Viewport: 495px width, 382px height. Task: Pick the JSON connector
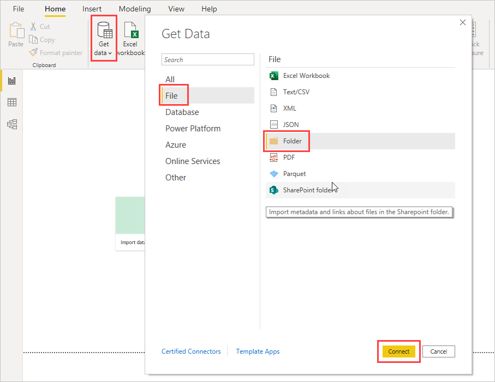point(290,125)
